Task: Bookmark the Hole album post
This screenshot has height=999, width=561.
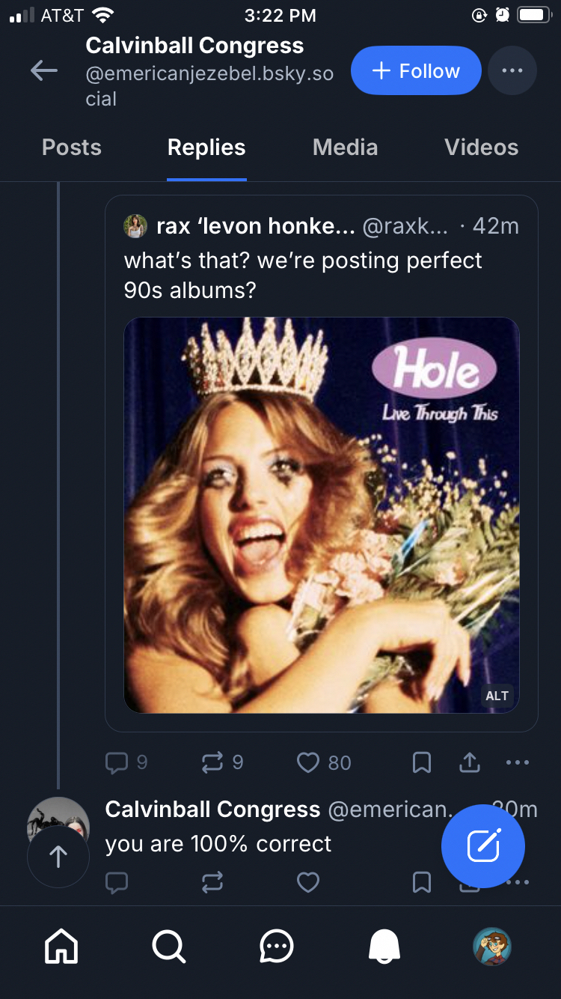Action: [x=422, y=762]
